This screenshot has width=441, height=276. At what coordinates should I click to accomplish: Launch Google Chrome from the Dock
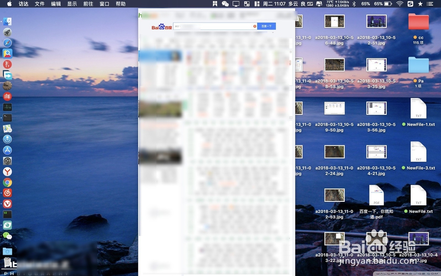coord(7,182)
